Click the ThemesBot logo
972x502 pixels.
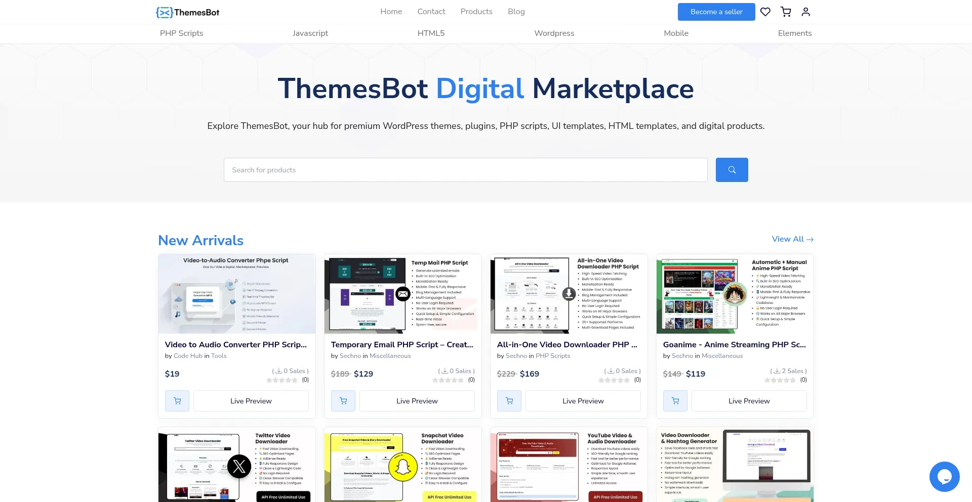point(188,12)
